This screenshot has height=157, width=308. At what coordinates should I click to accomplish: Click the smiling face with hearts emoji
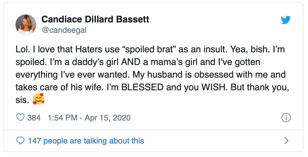click(x=38, y=99)
